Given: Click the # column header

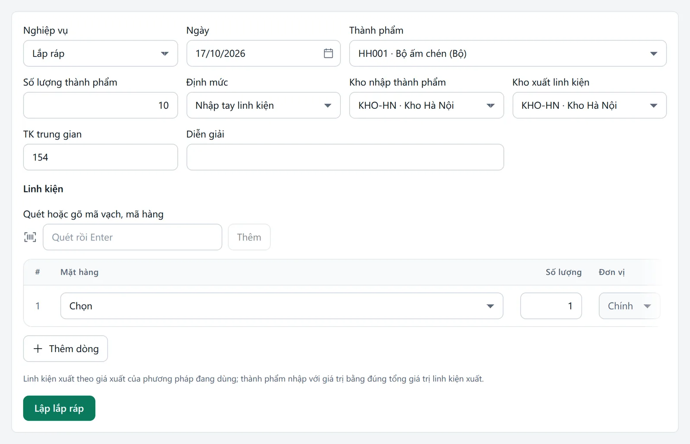Looking at the screenshot, I should click(x=38, y=272).
